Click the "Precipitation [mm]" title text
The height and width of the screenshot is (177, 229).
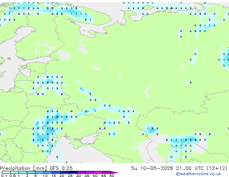click(x=23, y=168)
